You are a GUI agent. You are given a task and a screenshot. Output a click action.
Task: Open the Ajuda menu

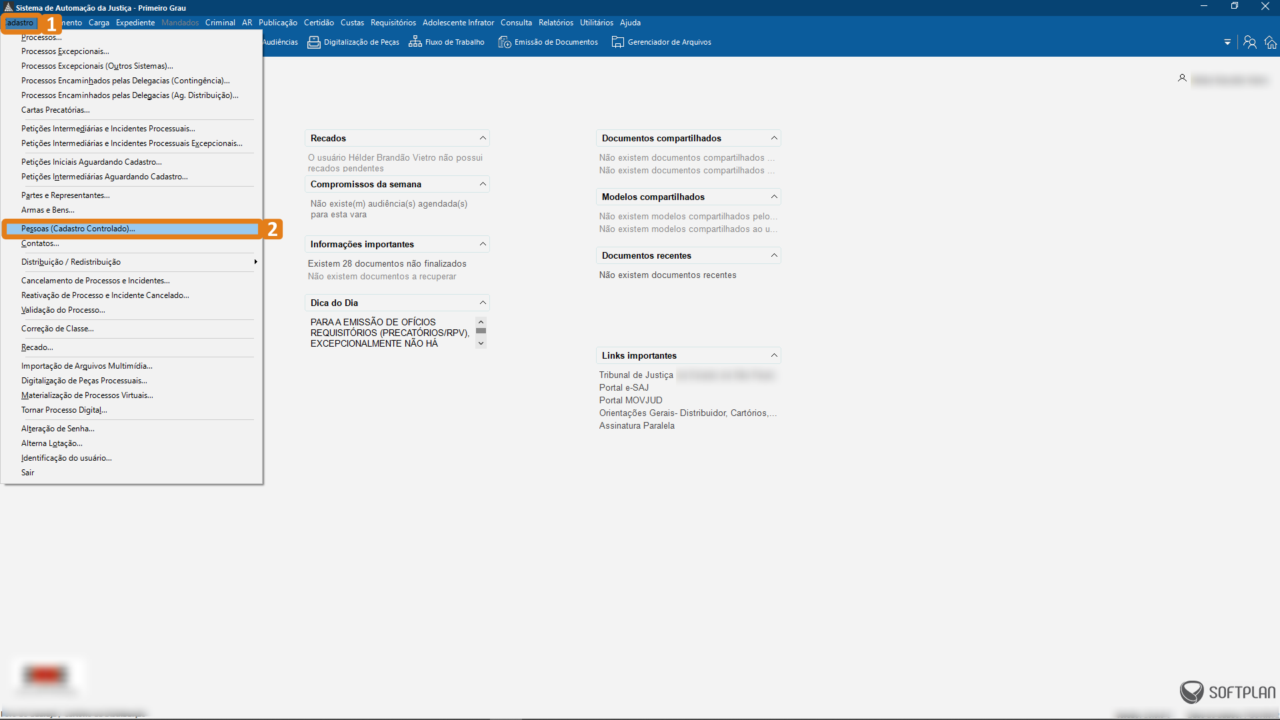pos(630,23)
